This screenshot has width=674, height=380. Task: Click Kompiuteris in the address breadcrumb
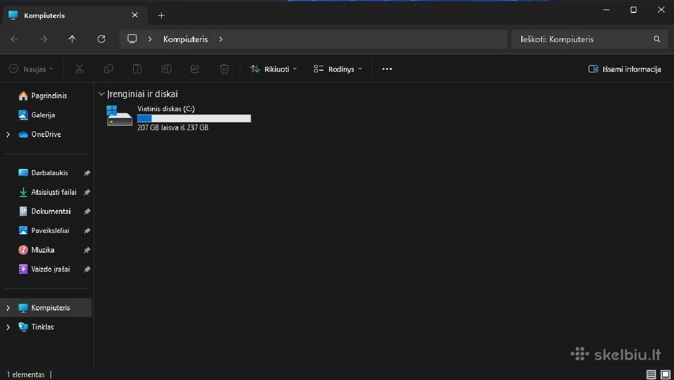coord(185,39)
